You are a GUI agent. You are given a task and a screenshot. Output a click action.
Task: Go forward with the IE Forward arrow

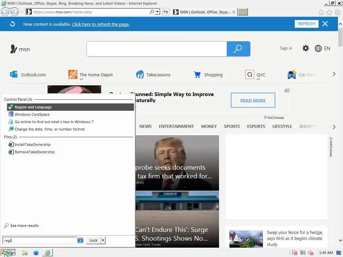tap(14, 12)
